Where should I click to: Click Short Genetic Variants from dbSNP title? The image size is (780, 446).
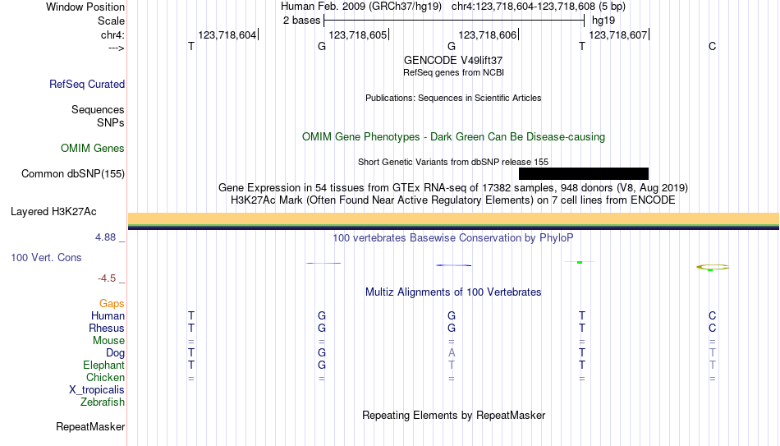pos(453,162)
